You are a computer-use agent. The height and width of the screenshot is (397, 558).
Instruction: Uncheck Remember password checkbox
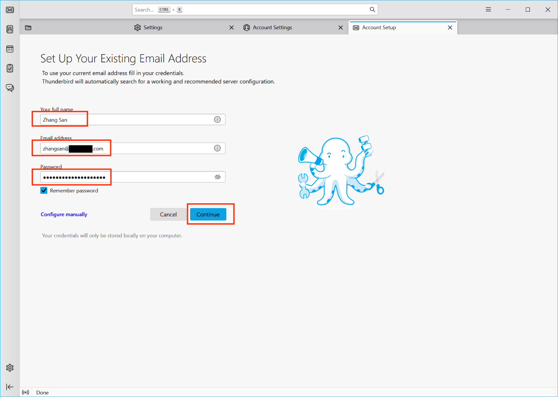(44, 191)
